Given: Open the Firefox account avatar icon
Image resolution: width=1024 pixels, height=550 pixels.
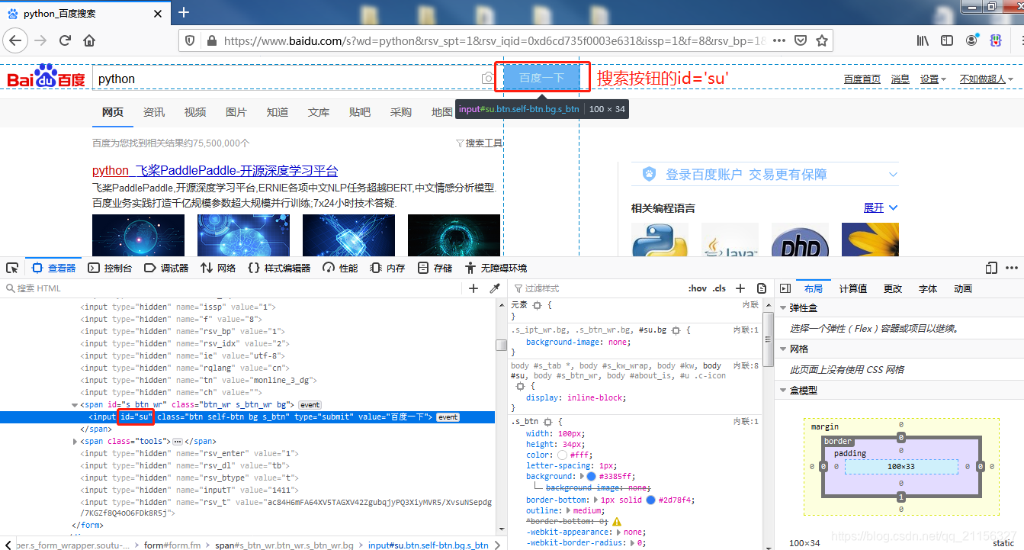Looking at the screenshot, I should click(x=971, y=40).
